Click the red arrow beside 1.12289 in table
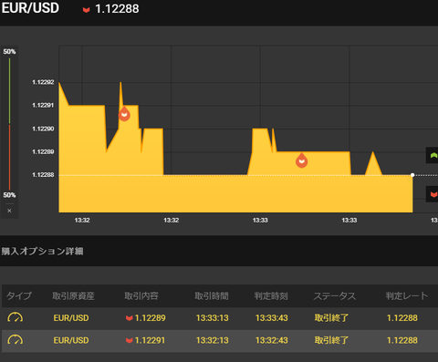This screenshot has height=362, width=438. coord(130,318)
